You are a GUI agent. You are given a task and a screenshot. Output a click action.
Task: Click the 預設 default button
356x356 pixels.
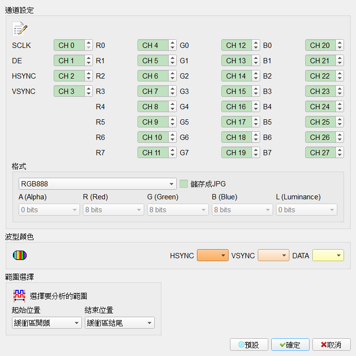249,345
